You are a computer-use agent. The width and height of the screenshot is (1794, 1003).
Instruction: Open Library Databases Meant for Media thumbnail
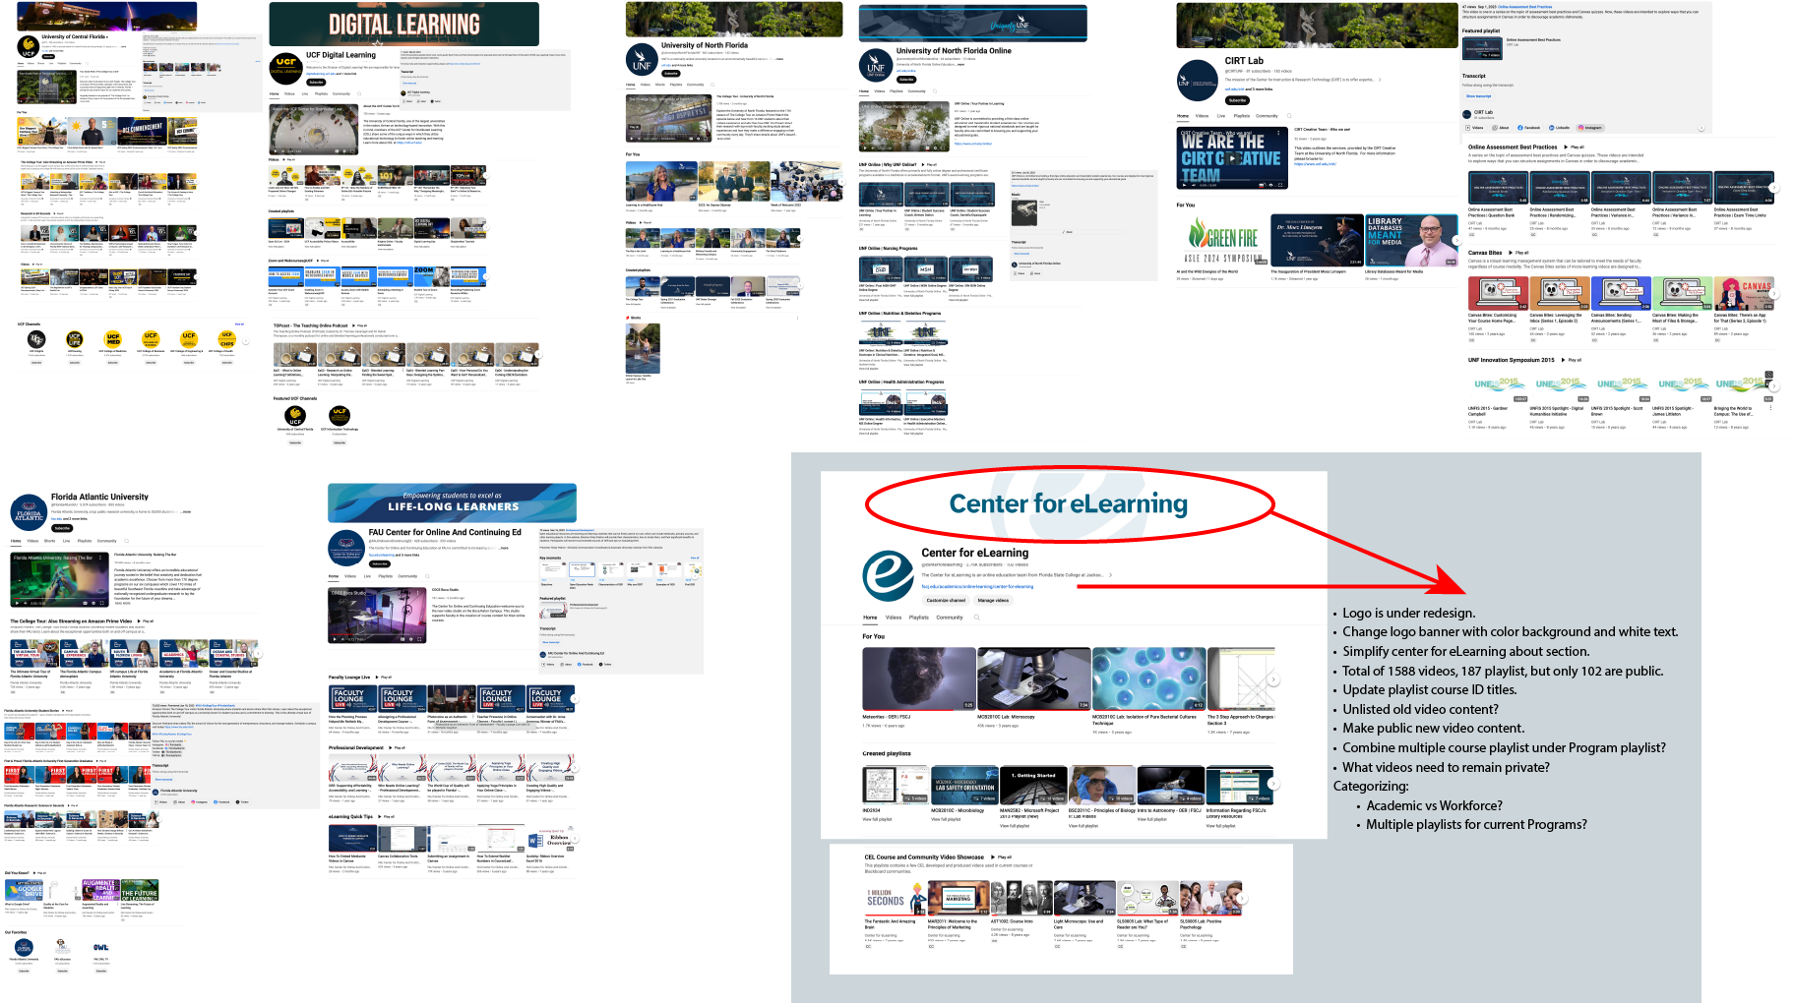(1411, 240)
